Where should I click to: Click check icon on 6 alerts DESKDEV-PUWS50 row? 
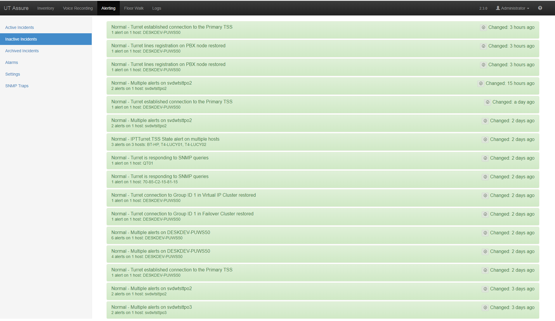coord(485,233)
